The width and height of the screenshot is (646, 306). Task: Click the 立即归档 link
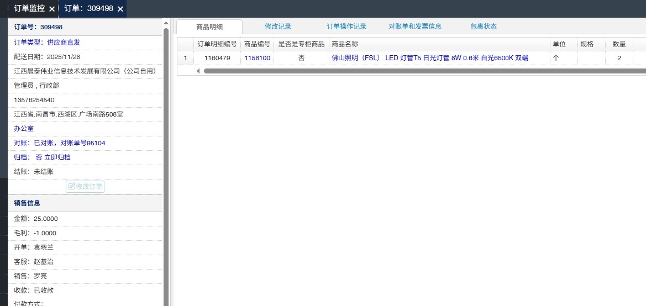[x=57, y=157]
